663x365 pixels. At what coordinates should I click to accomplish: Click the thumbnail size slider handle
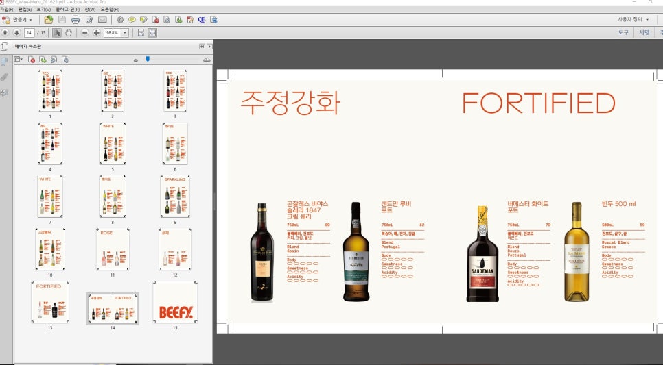click(148, 60)
